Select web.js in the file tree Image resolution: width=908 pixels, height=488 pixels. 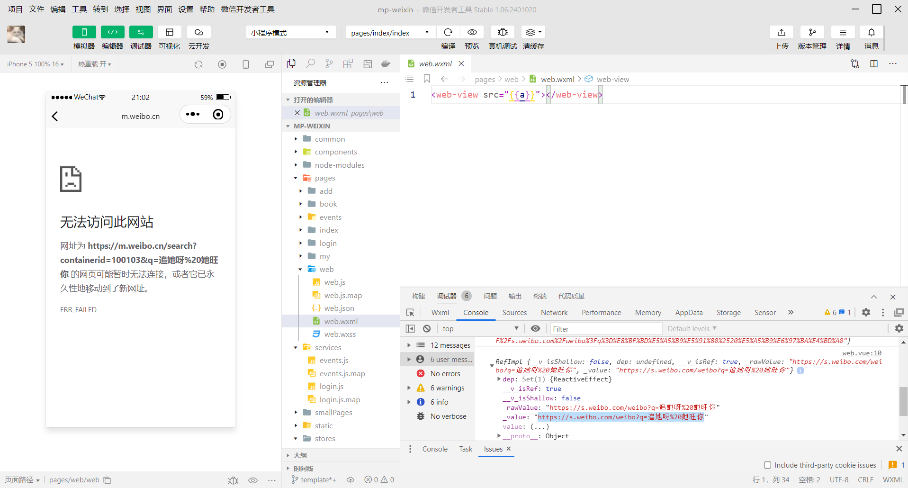coord(334,282)
